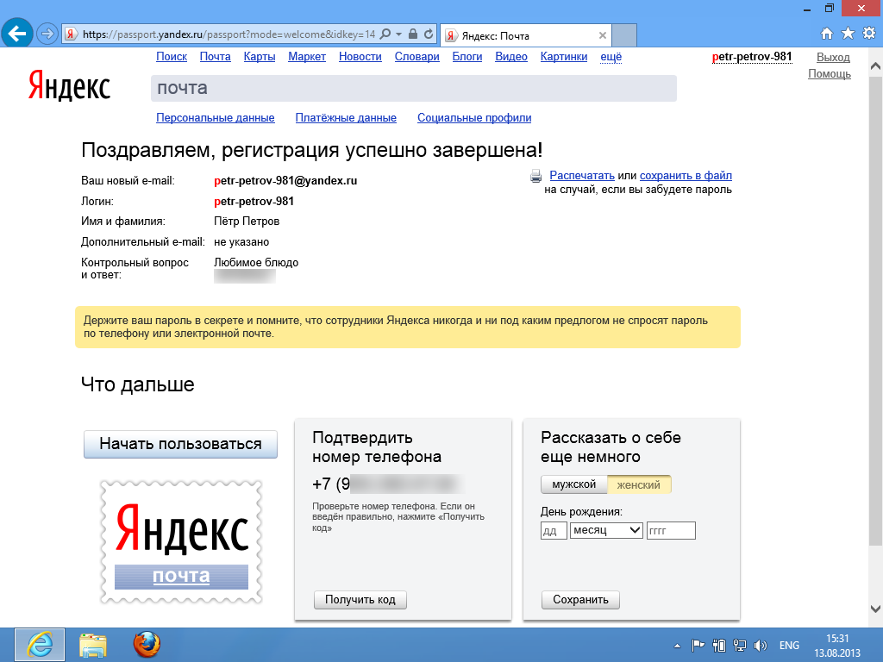This screenshot has width=883, height=662.
Task: Click the Сохранить button
Action: point(580,600)
